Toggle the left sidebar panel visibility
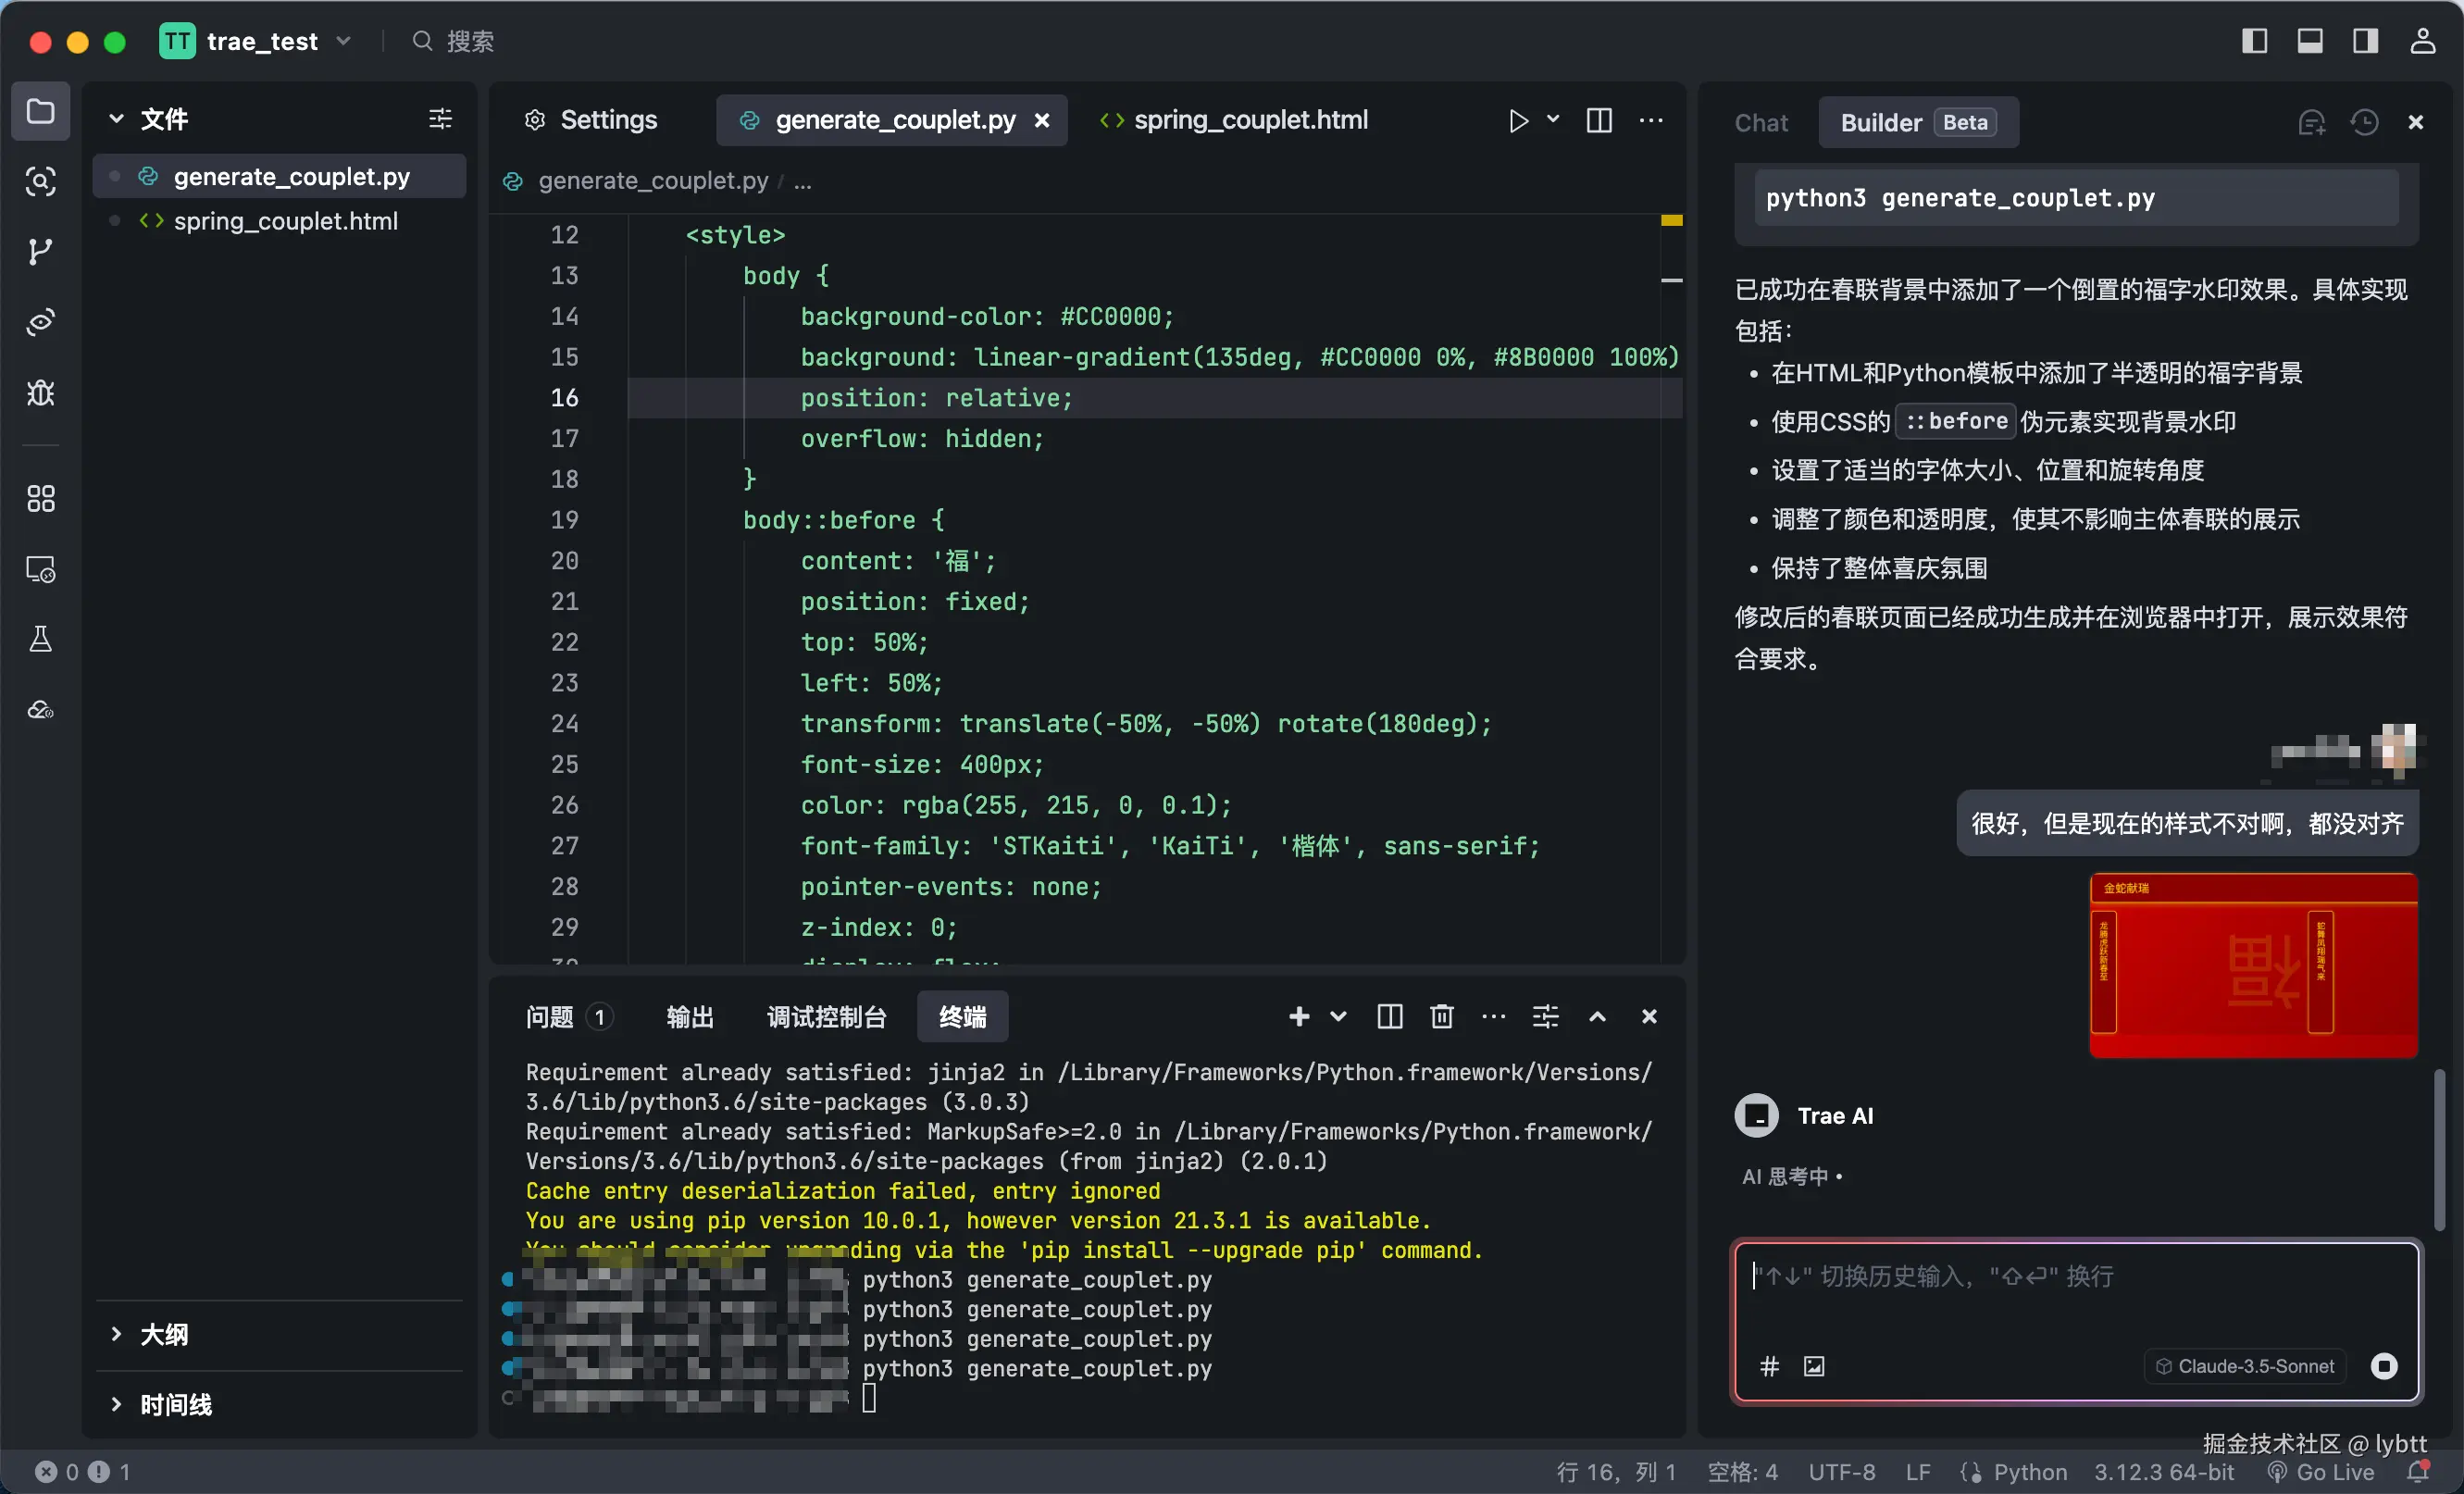2464x1494 pixels. pos(2254,41)
